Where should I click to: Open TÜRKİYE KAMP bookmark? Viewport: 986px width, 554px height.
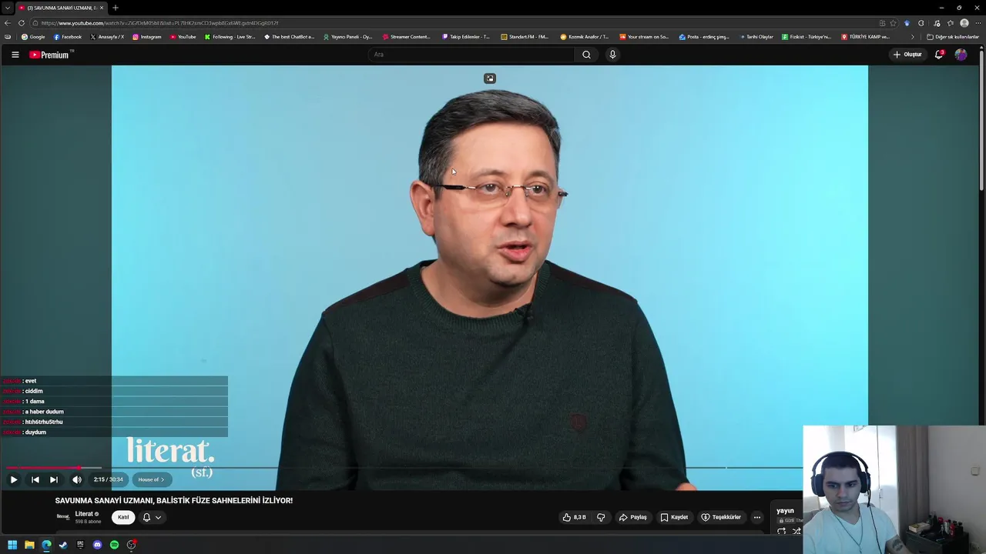(866, 37)
